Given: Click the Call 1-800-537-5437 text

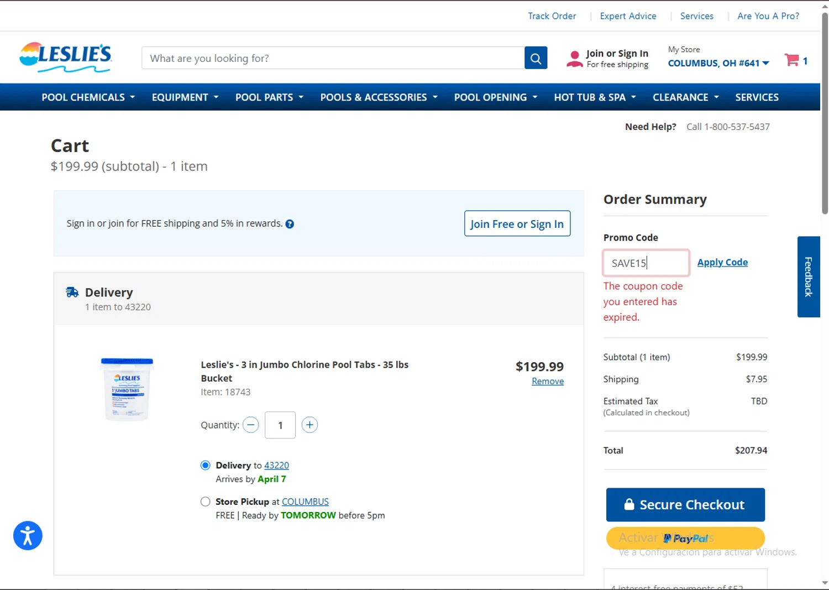Looking at the screenshot, I should point(728,127).
